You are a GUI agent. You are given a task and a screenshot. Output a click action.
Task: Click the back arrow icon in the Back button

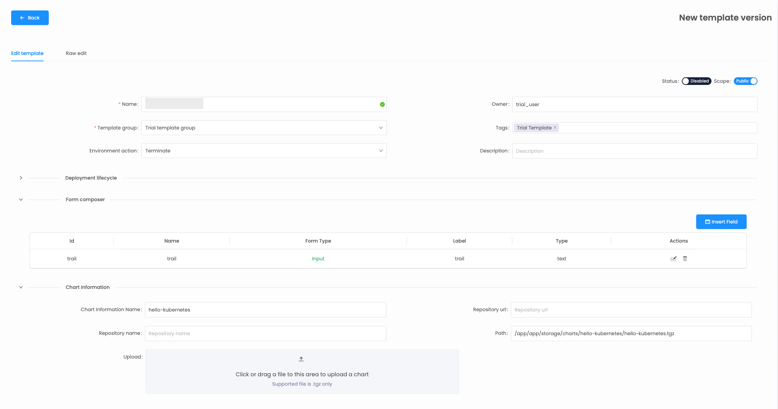pyautogui.click(x=22, y=17)
